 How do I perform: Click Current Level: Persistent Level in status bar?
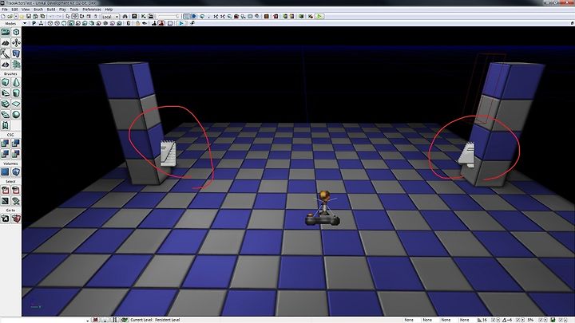coord(155,320)
